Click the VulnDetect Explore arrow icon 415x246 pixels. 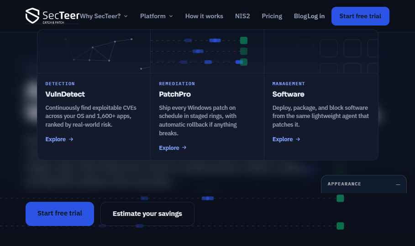click(x=71, y=139)
